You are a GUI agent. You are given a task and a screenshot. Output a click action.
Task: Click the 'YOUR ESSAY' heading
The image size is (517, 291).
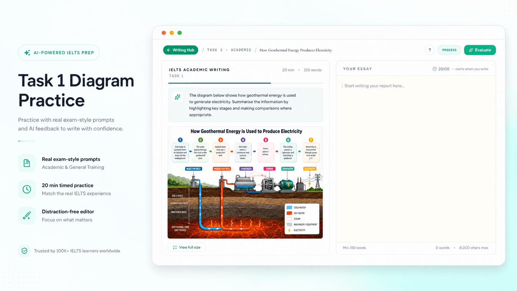click(357, 69)
